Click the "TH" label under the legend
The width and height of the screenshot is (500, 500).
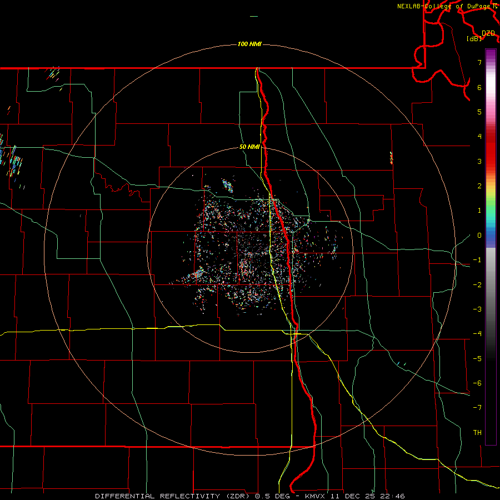click(477, 433)
